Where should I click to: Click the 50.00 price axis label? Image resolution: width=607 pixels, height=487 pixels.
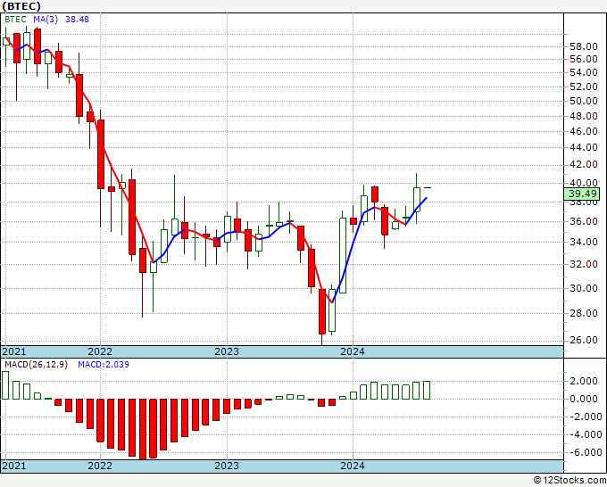(584, 101)
